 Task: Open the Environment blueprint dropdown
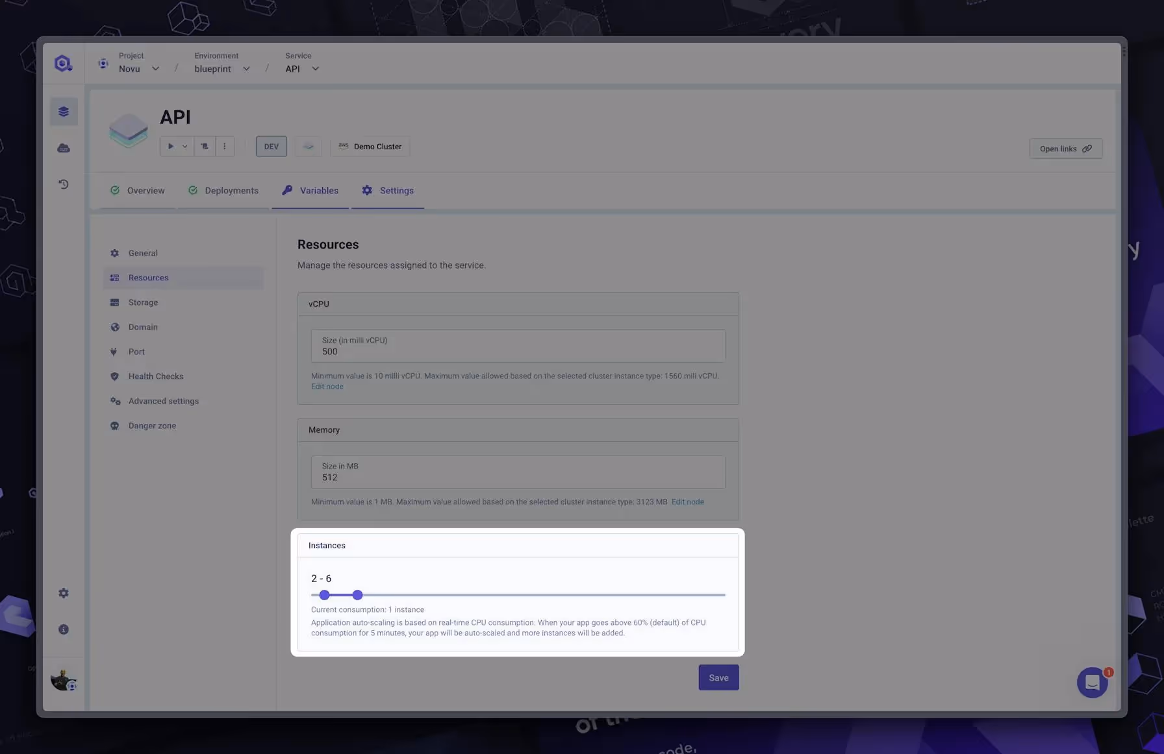tap(247, 68)
